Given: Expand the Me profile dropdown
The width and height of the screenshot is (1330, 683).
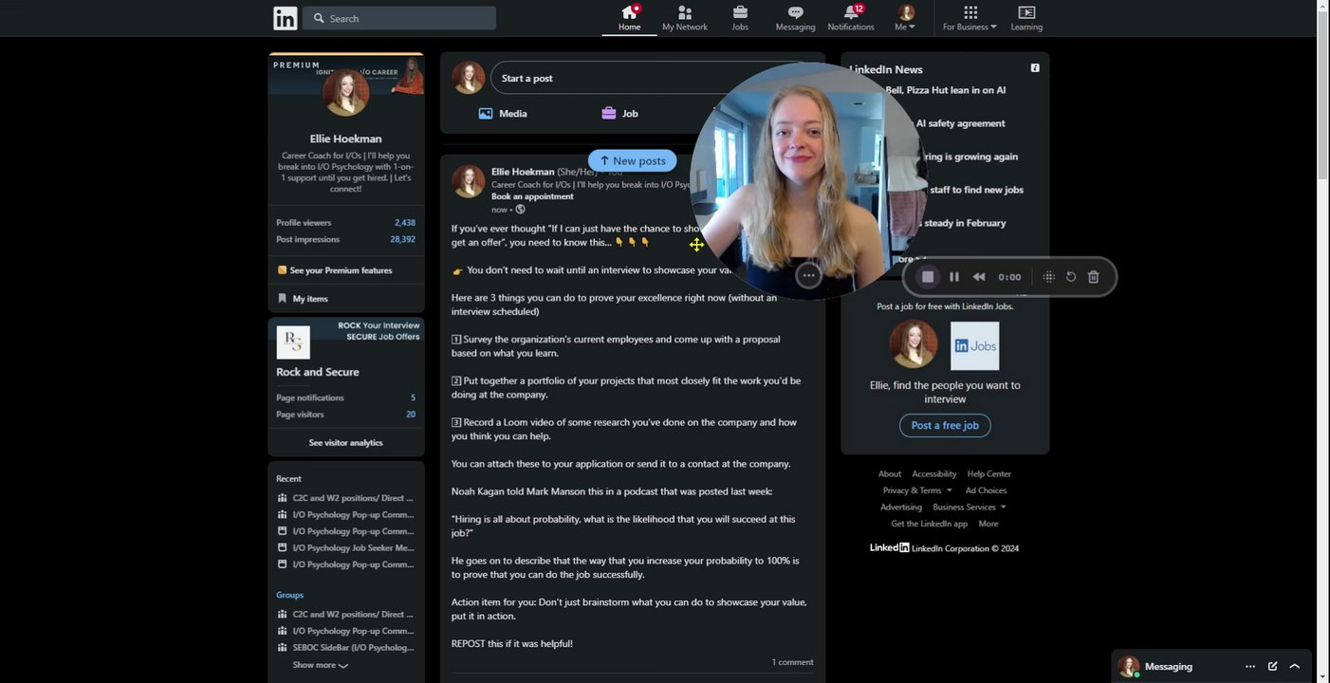Looking at the screenshot, I should 906,18.
